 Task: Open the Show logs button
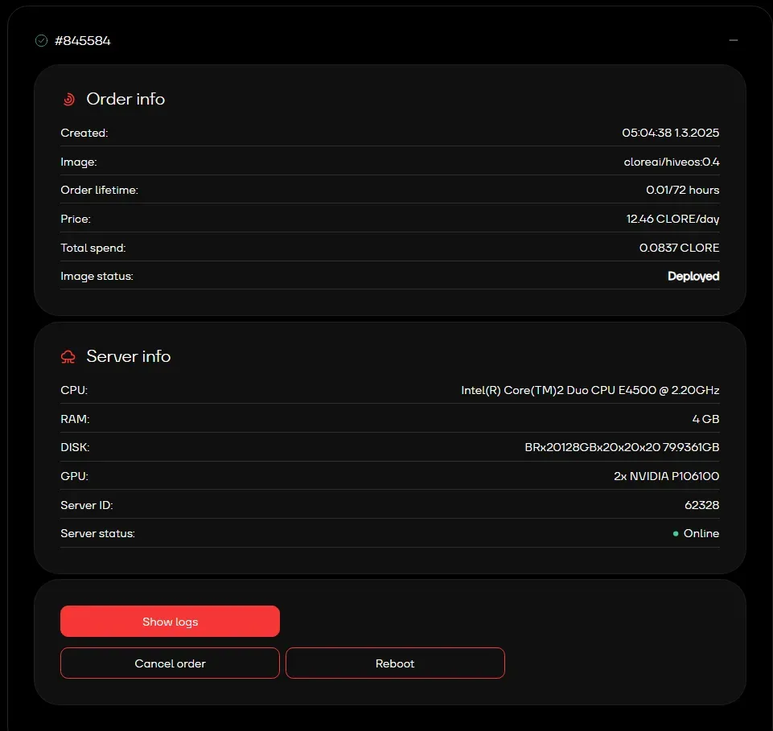[170, 621]
